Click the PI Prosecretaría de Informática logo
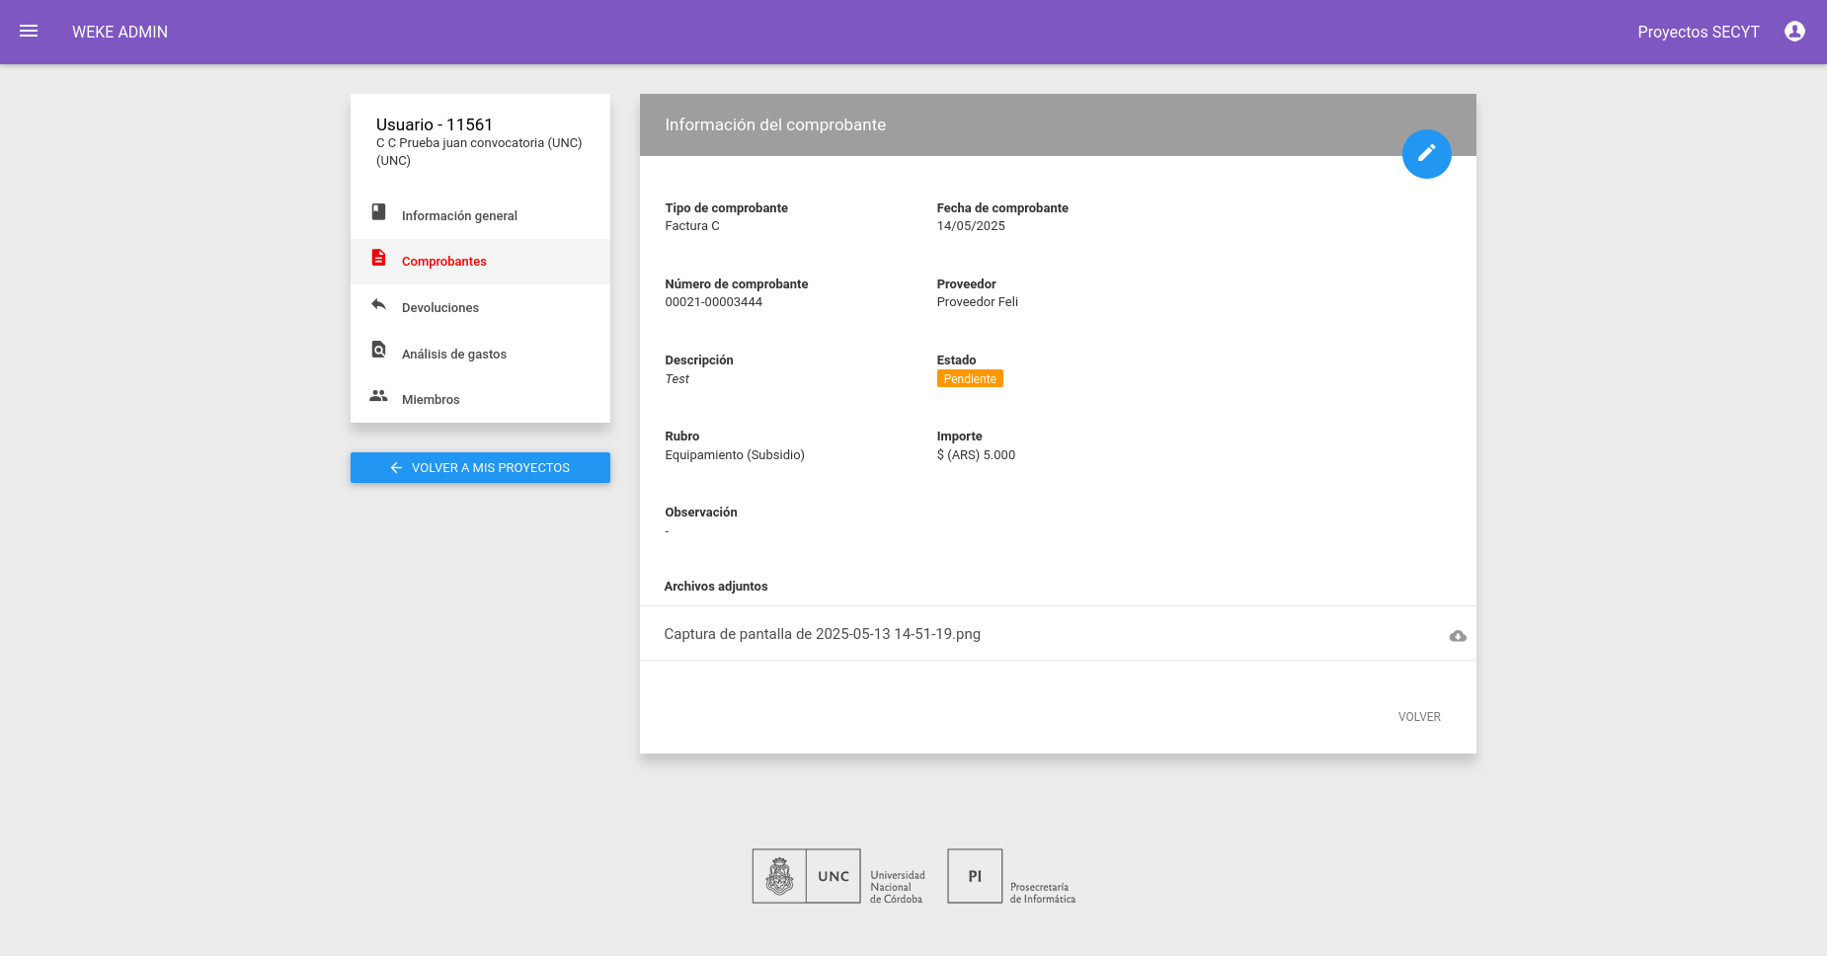1827x956 pixels. pyautogui.click(x=1012, y=877)
